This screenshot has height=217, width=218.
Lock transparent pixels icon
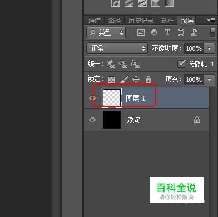pos(111,80)
